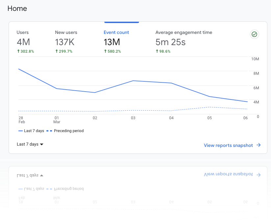The width and height of the screenshot is (271, 224).
Task: Open the View reports snapshot link in top card
Action: pyautogui.click(x=228, y=145)
